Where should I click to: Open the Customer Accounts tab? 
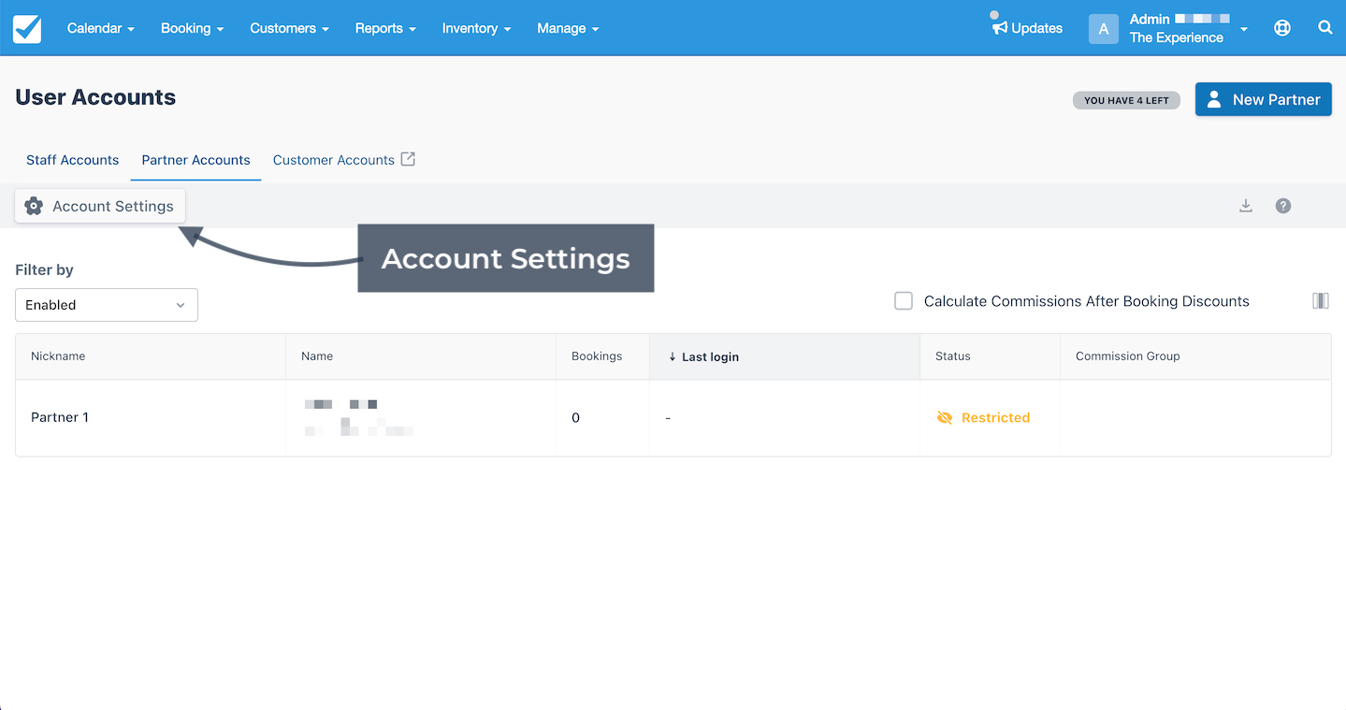coord(334,160)
